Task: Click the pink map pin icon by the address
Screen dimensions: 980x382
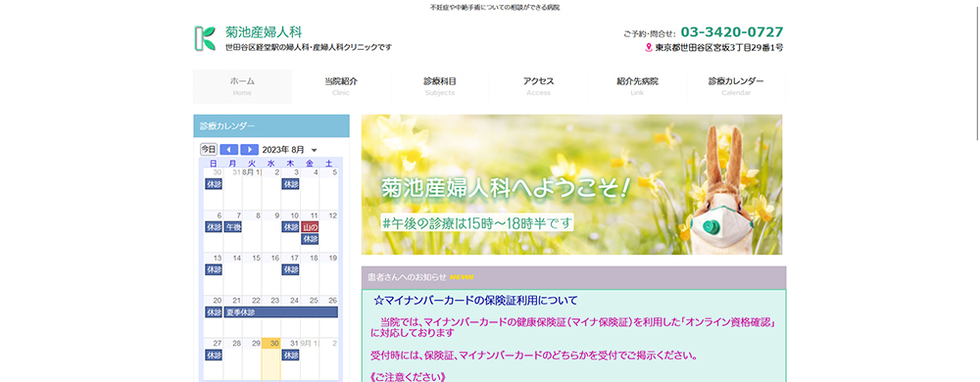Action: (x=649, y=47)
